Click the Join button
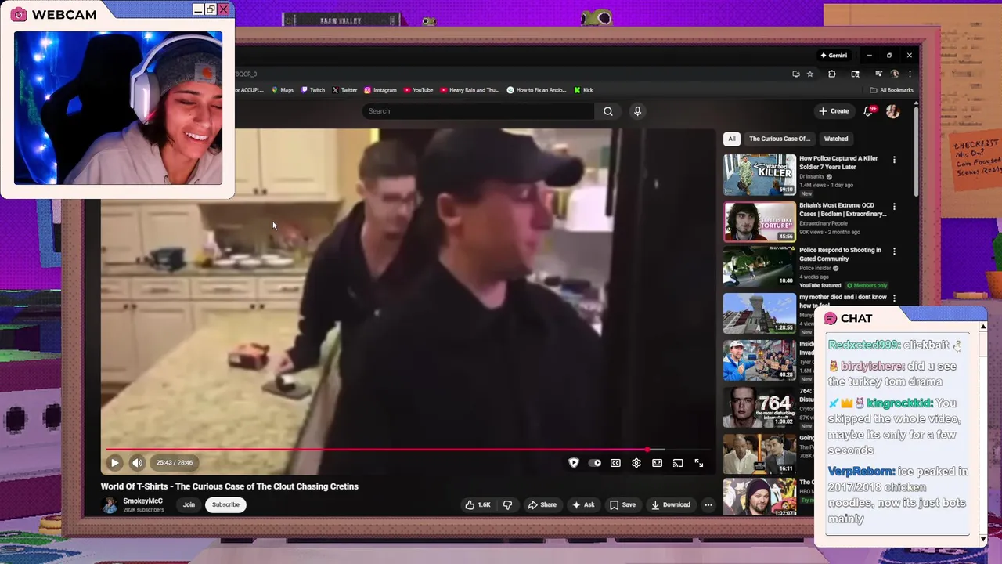Viewport: 1002px width, 564px height. tap(189, 504)
